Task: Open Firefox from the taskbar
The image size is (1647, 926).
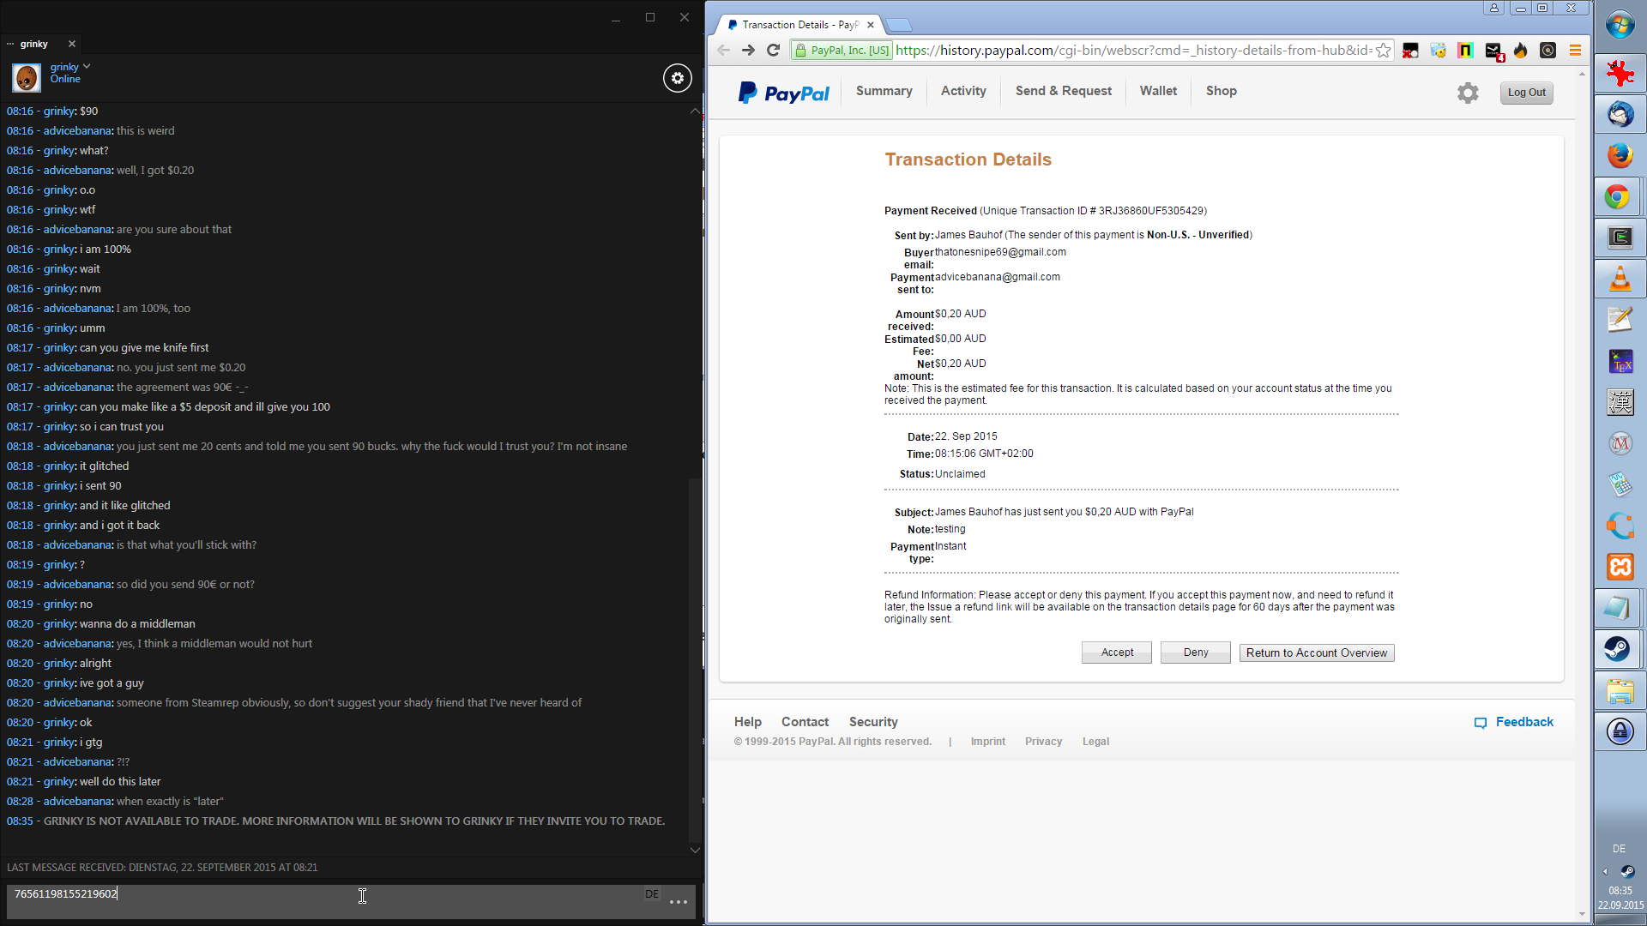Action: (x=1620, y=155)
